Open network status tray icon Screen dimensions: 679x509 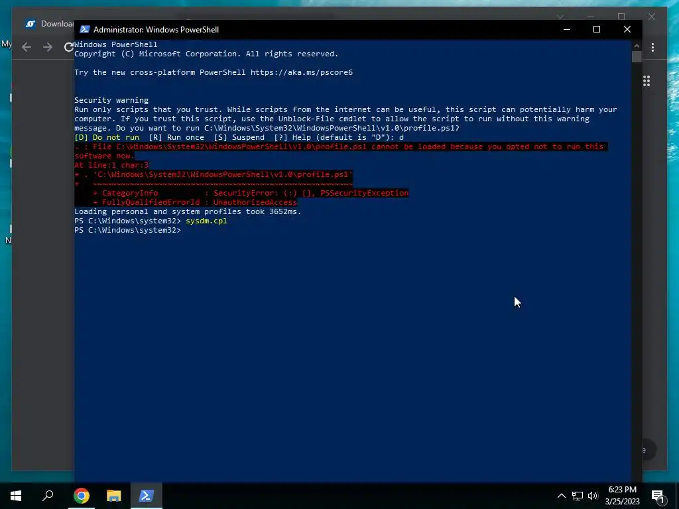click(x=578, y=496)
